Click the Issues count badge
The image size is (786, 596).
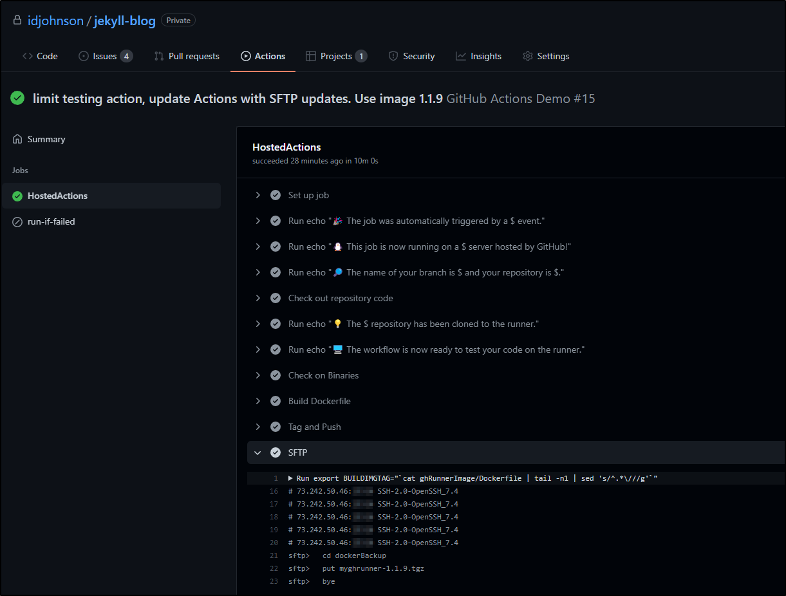(x=126, y=56)
